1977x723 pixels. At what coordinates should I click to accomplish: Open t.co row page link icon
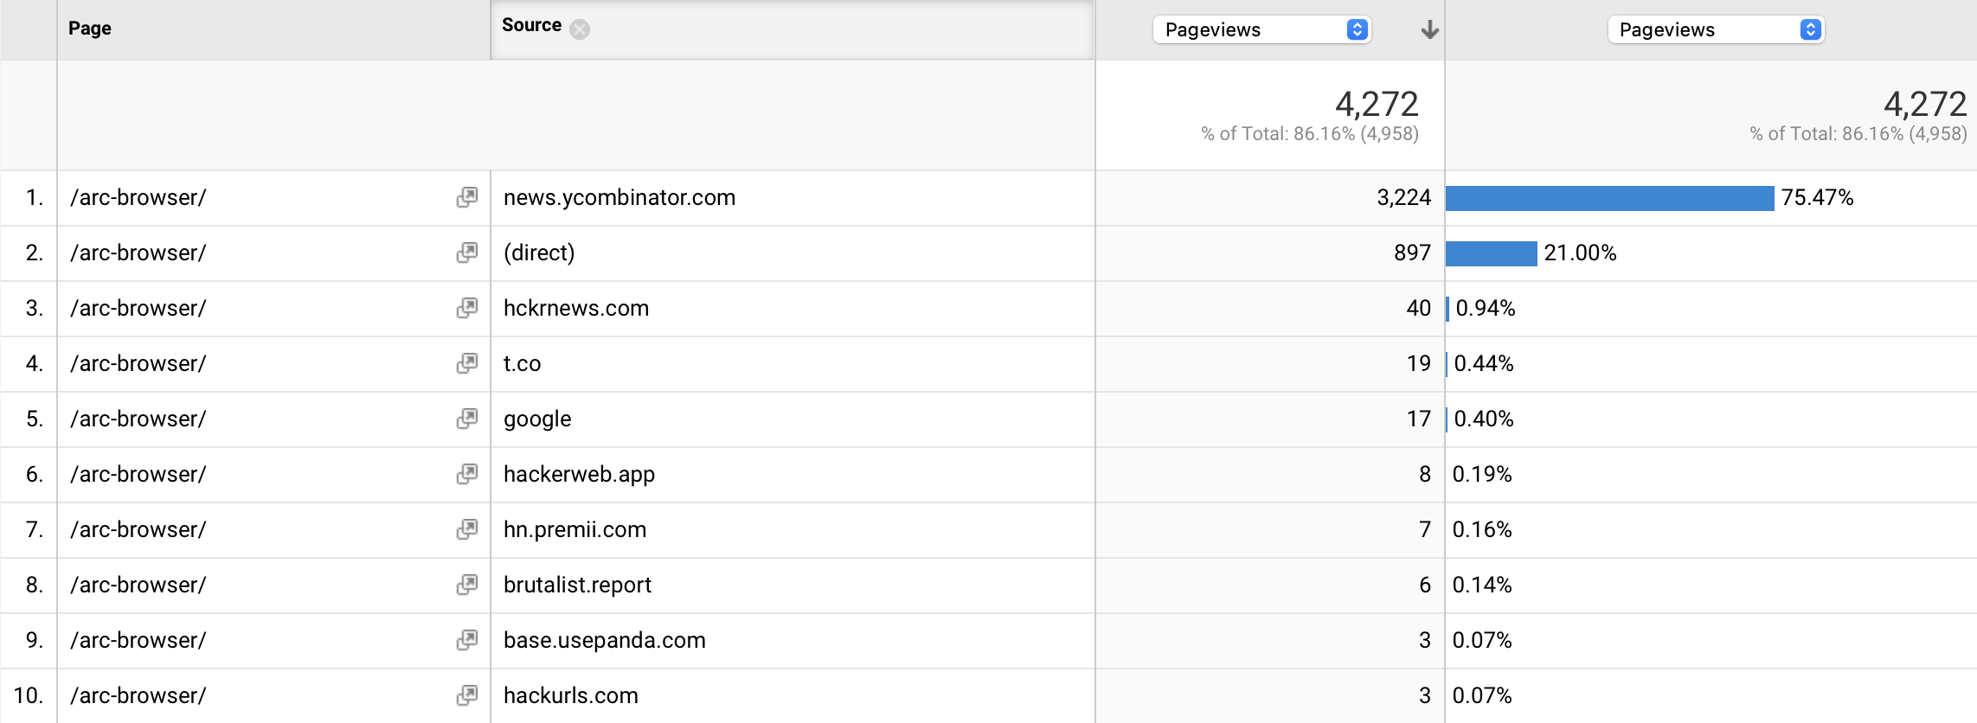(467, 363)
